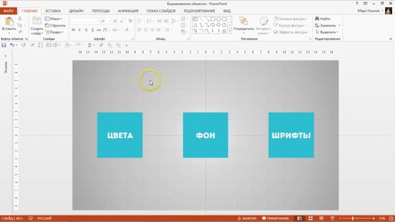The width and height of the screenshot is (395, 222).
Task: Switch to the ПОКАЗ СЛАЙДОВ tab
Action: 161,11
